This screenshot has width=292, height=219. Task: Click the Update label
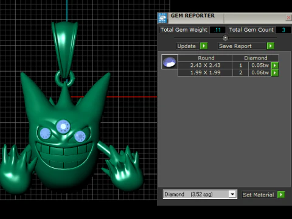coord(187,46)
